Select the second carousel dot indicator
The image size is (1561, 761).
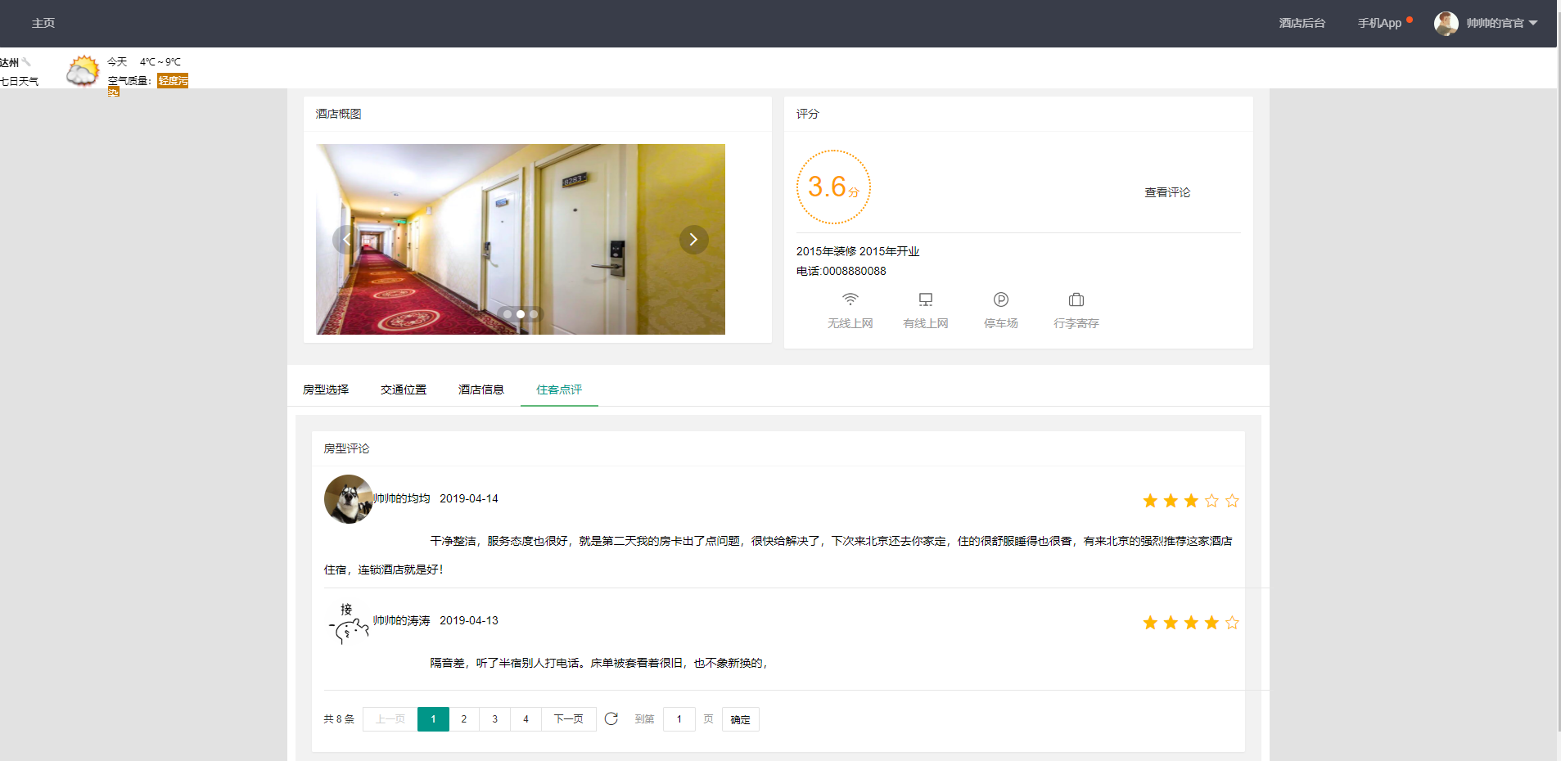(x=520, y=314)
